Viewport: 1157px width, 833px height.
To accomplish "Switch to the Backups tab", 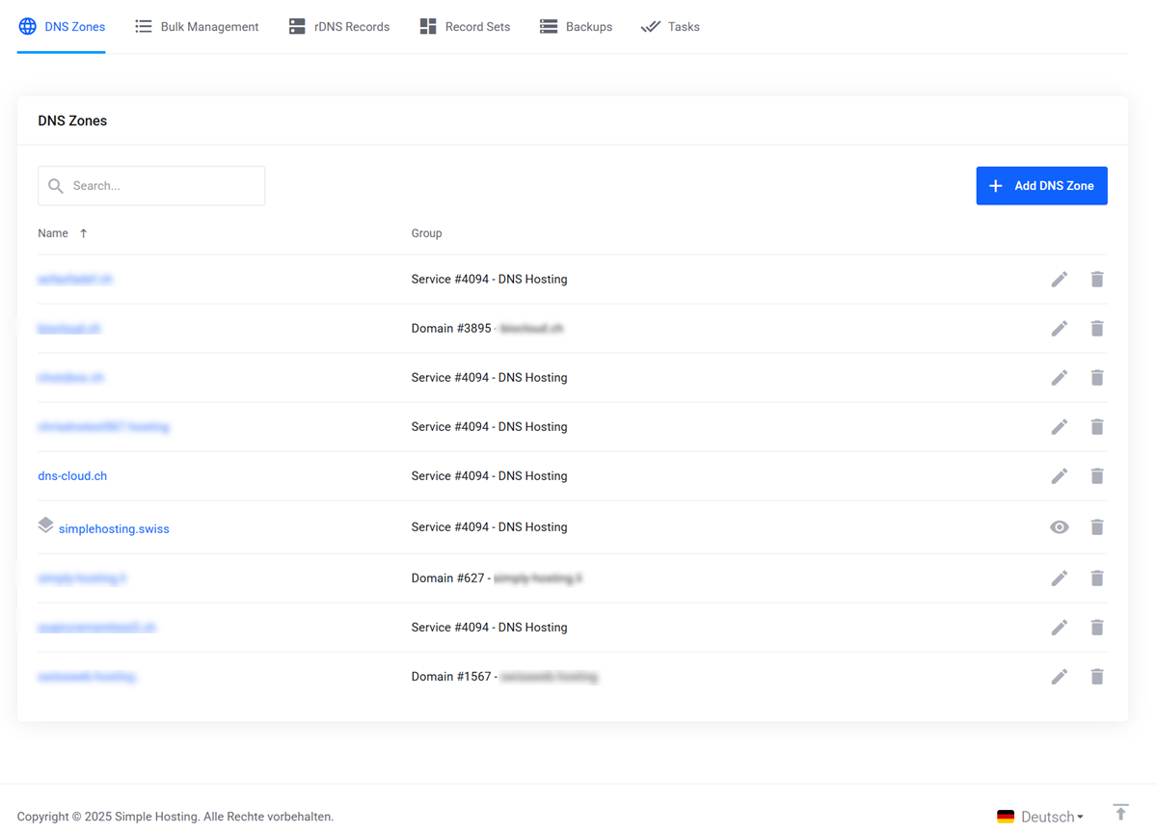I will tap(576, 26).
